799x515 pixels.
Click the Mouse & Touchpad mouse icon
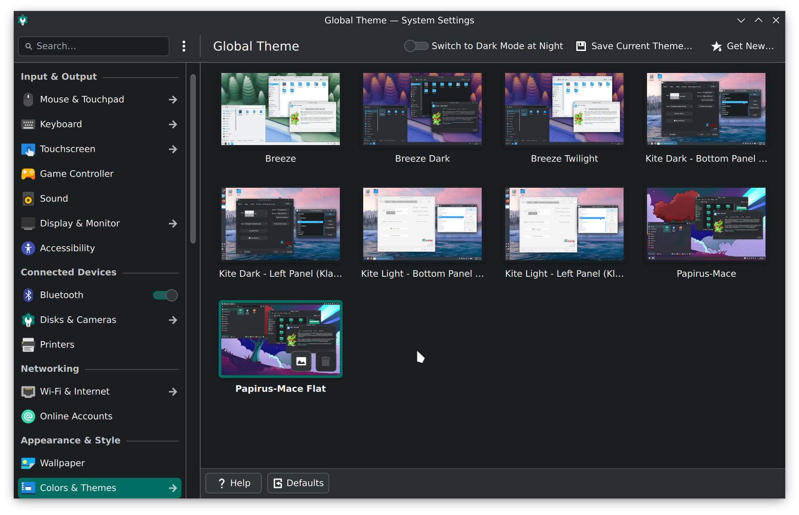tap(28, 100)
